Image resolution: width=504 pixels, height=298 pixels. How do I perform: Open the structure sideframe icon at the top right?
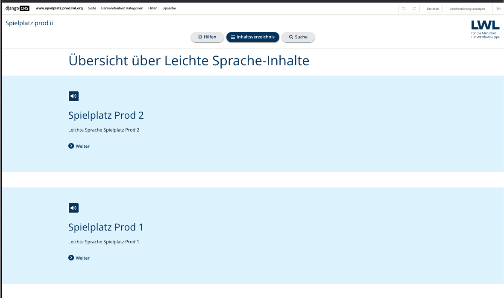498,9
